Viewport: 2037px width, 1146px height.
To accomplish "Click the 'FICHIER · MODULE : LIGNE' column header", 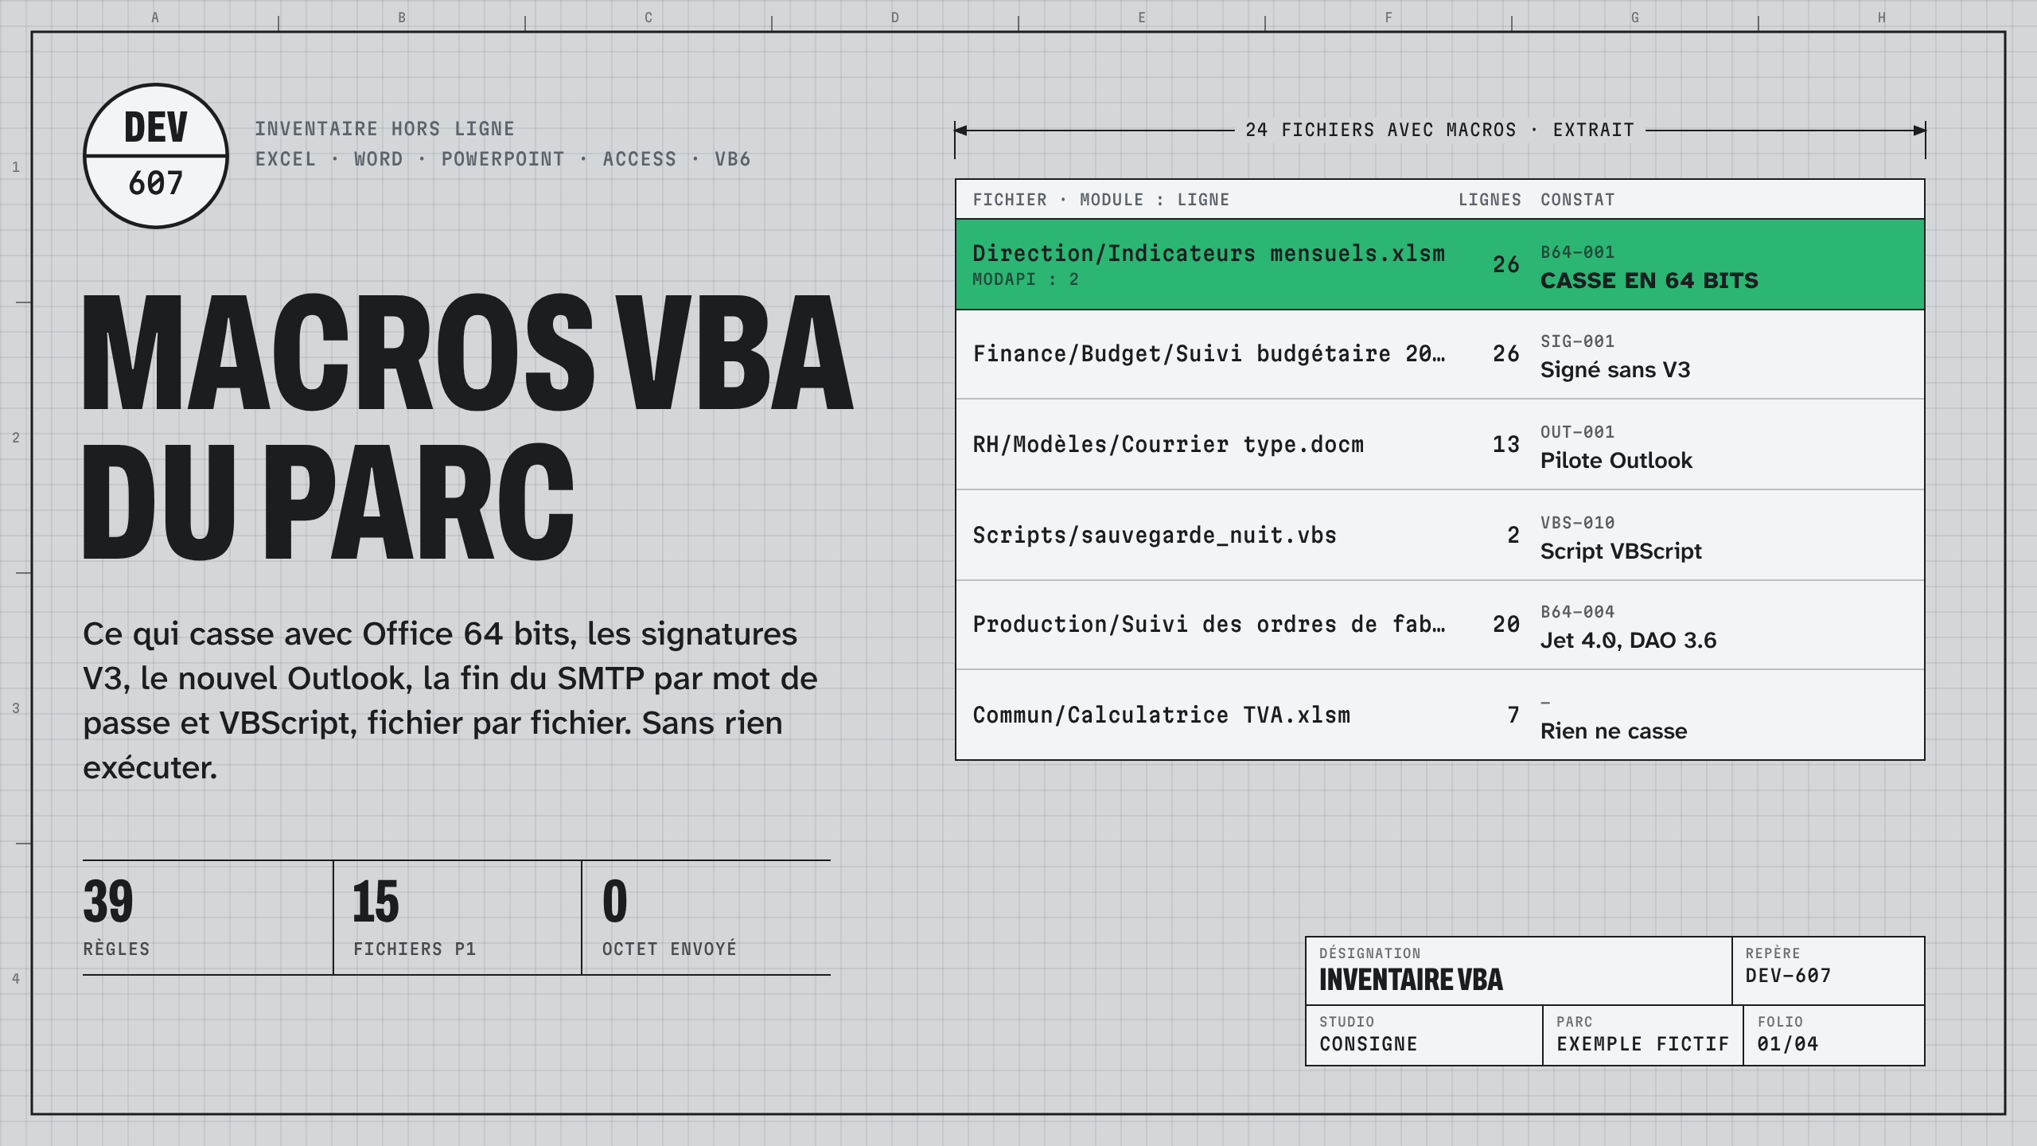I will pyautogui.click(x=1100, y=200).
